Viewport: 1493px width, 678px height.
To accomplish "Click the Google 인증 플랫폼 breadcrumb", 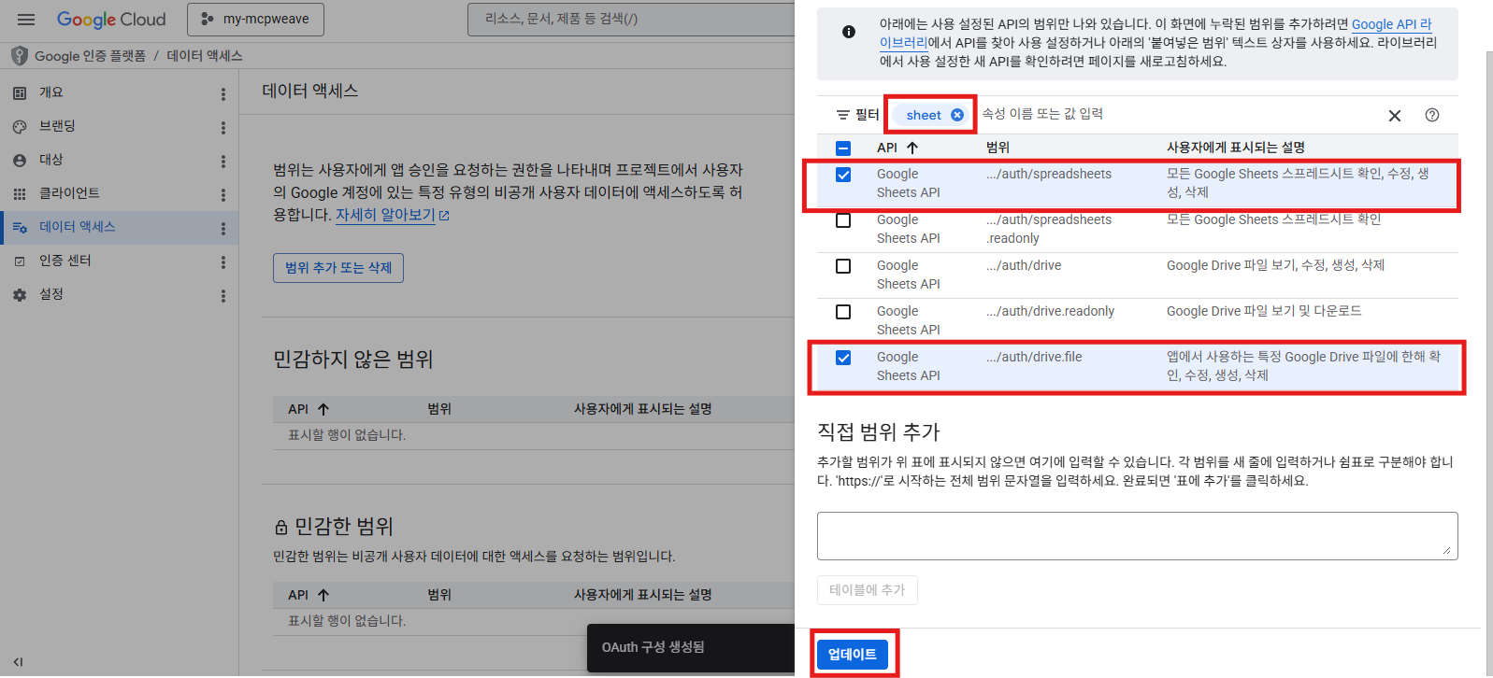I will 90,56.
